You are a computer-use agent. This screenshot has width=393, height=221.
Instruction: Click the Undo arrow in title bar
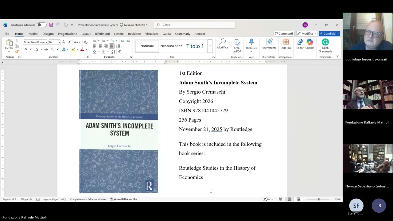coord(57,25)
